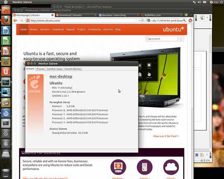The width and height of the screenshot is (224, 179).
Task: Click Business in the site navigation
Action: 45,29
